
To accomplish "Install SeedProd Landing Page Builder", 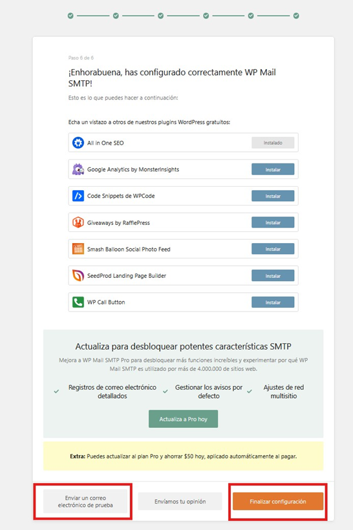I will [273, 276].
